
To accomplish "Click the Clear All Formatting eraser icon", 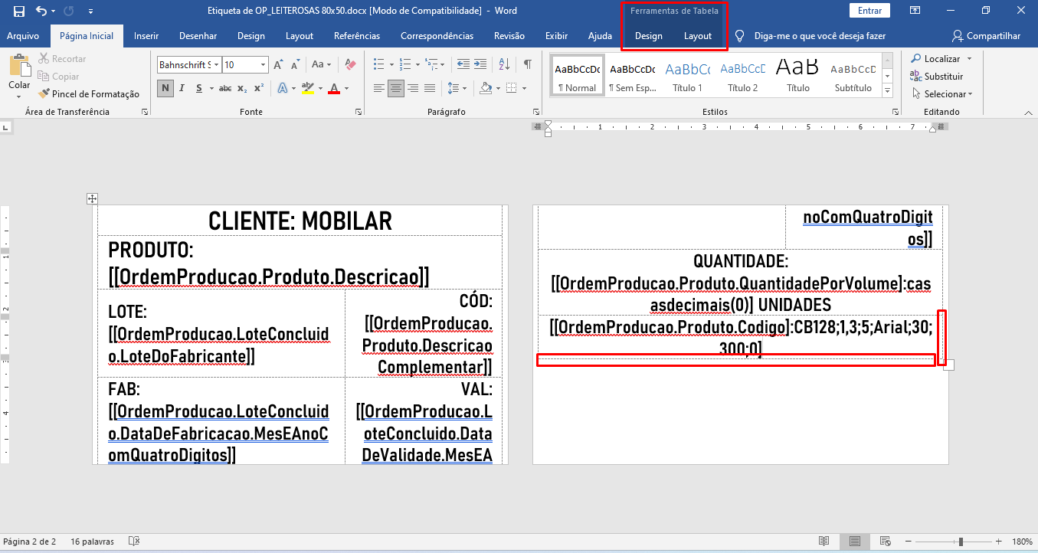I will 351,65.
